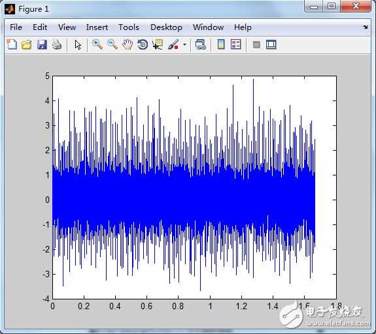Open the Insert menu
Screen dimensions: 376x334
pos(97,27)
